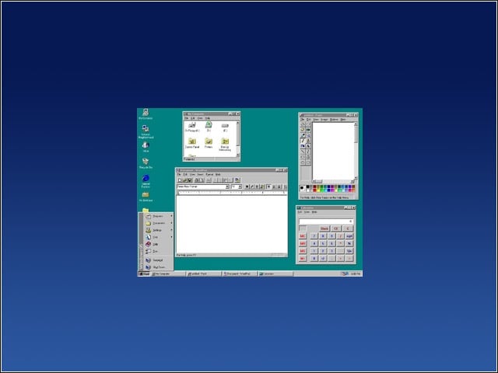Click the Calculator display field

click(326, 221)
